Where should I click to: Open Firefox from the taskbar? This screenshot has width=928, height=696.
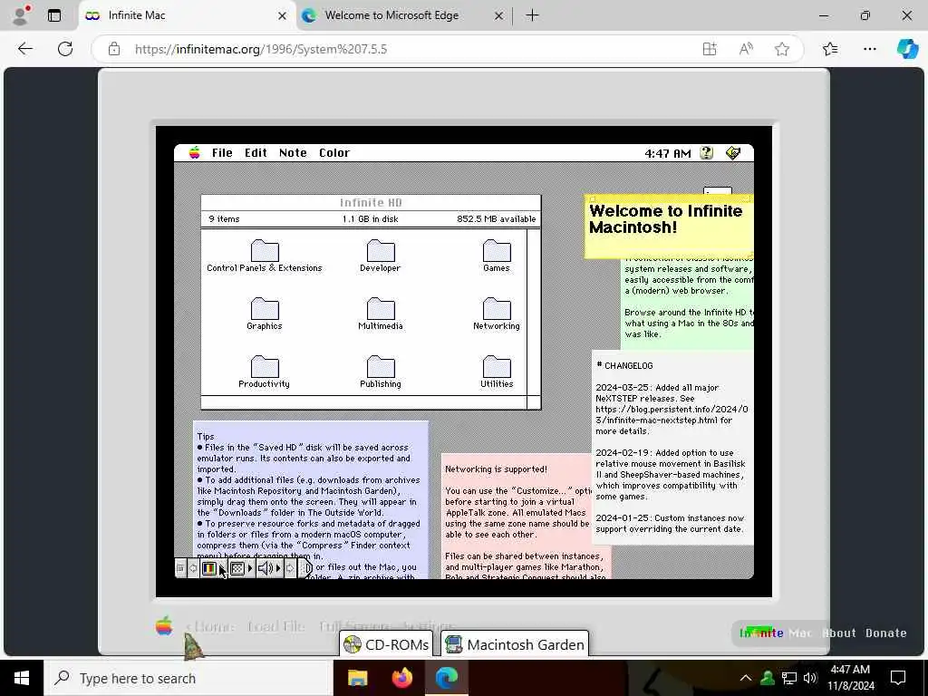[401, 678]
